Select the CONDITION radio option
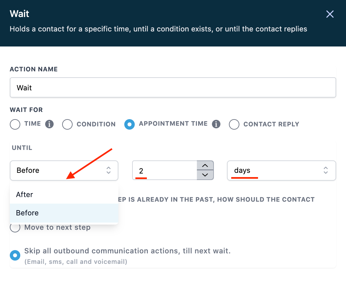The width and height of the screenshot is (346, 292). tap(67, 124)
